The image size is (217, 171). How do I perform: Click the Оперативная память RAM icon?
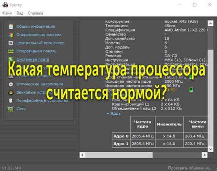click(11, 51)
